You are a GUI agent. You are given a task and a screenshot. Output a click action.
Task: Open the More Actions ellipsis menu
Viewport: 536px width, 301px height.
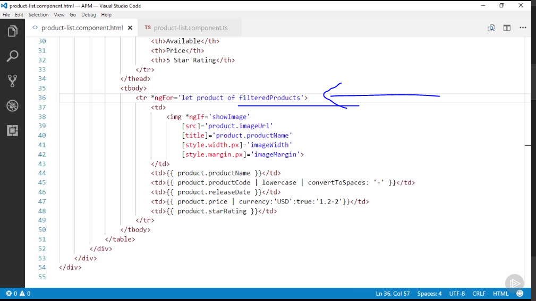coord(523,28)
